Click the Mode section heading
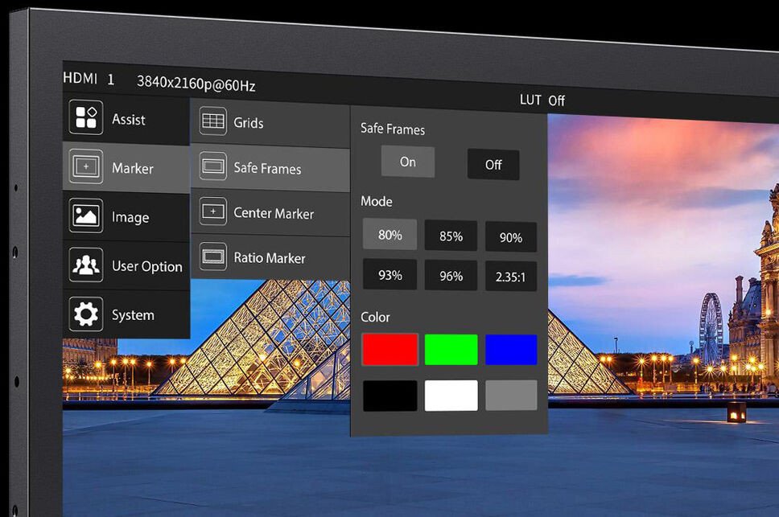The width and height of the screenshot is (779, 517). click(377, 202)
